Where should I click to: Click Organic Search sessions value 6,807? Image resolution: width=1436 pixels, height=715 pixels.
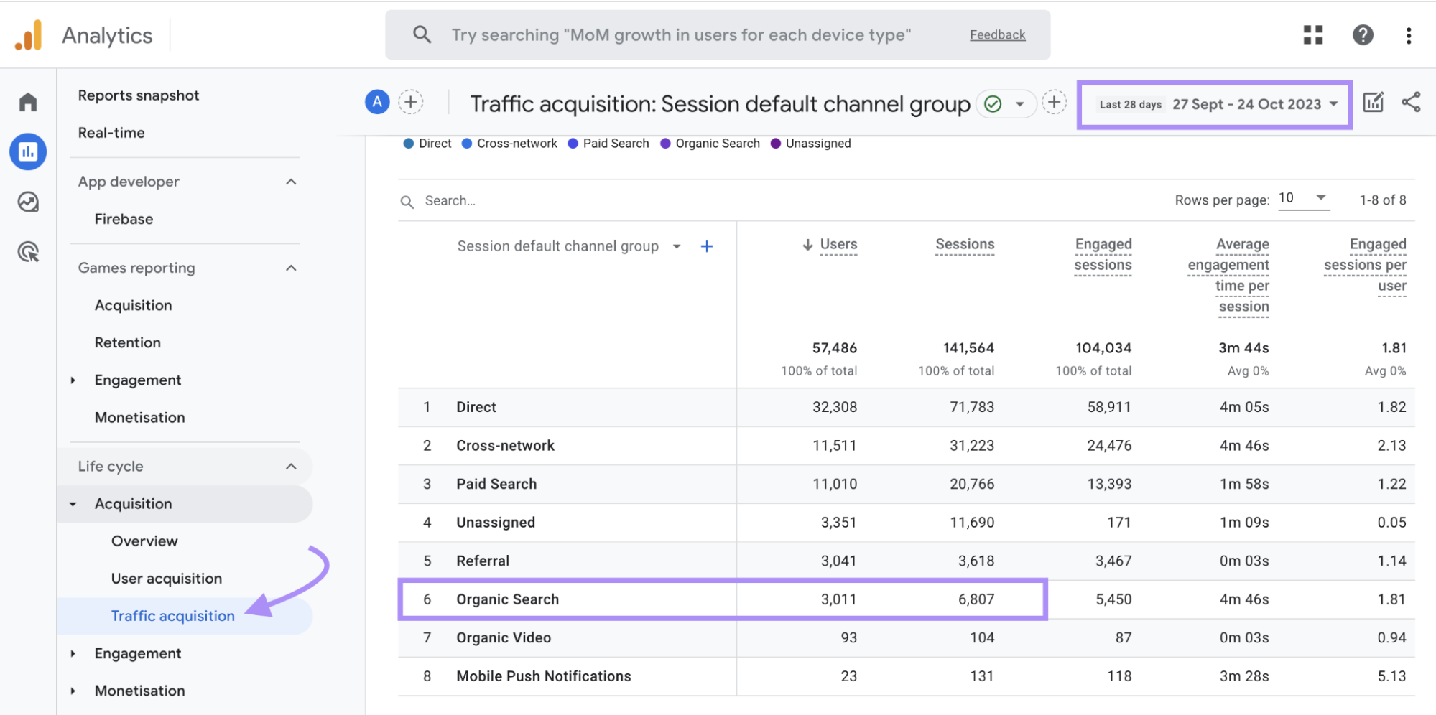(x=976, y=599)
